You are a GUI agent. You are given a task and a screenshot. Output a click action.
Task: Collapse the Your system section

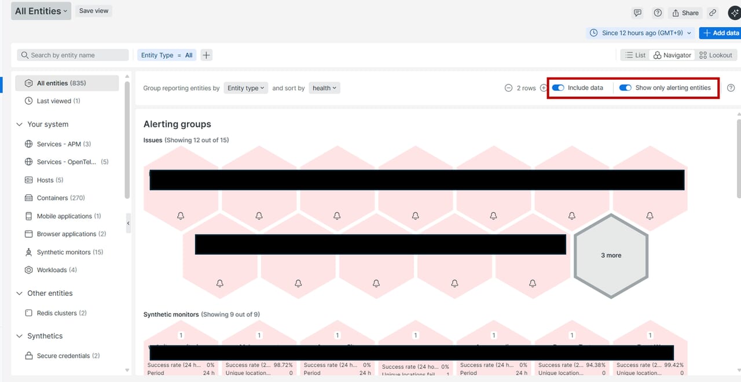click(x=20, y=124)
